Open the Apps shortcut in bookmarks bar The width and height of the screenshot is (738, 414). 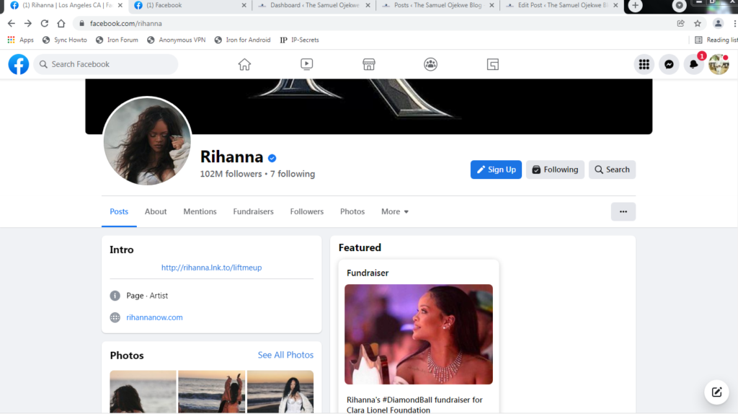(x=21, y=40)
